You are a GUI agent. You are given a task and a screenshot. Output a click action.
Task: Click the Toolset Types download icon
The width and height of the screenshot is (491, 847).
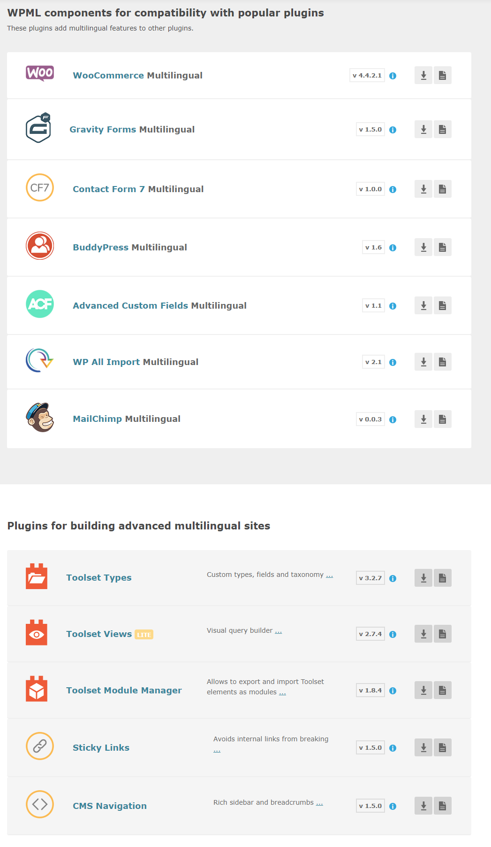[x=423, y=578]
